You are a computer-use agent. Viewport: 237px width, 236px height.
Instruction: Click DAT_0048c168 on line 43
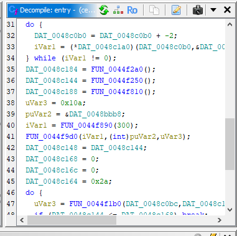pos(52,159)
